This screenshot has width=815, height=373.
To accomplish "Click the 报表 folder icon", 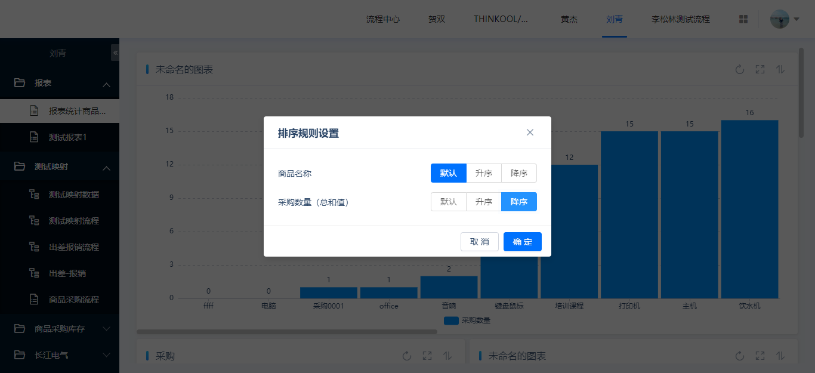I will [x=20, y=83].
